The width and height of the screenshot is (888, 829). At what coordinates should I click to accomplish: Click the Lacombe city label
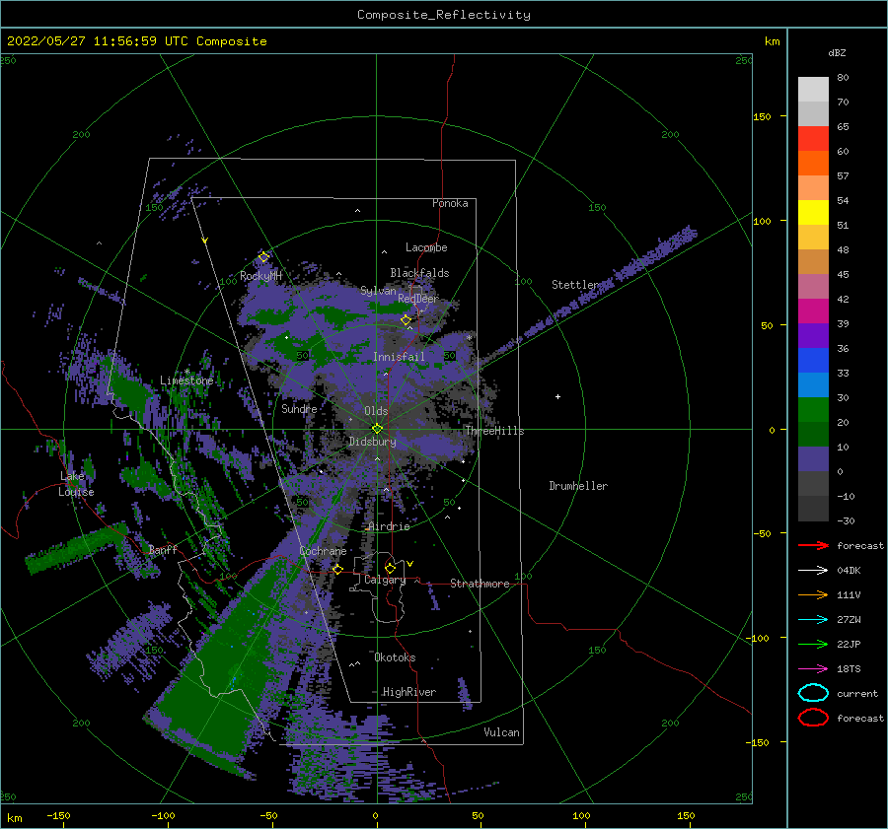click(x=426, y=247)
